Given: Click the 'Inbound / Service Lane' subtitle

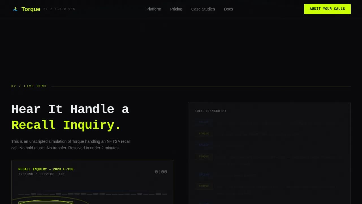Looking at the screenshot, I should (x=42, y=174).
